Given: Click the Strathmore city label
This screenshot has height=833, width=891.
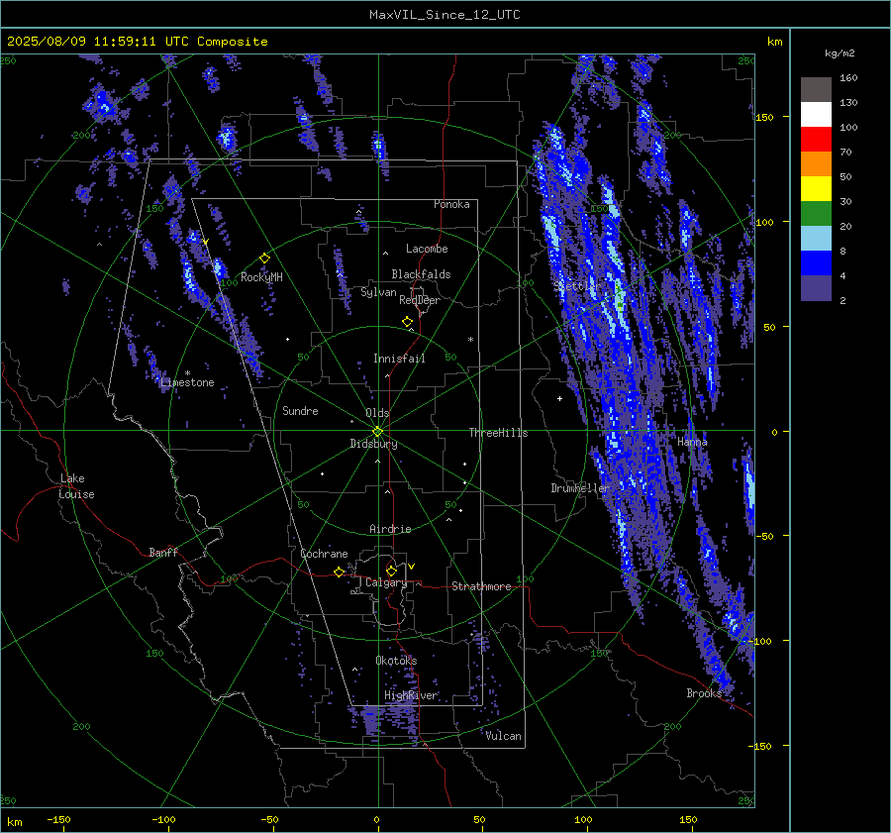Looking at the screenshot, I should [481, 586].
